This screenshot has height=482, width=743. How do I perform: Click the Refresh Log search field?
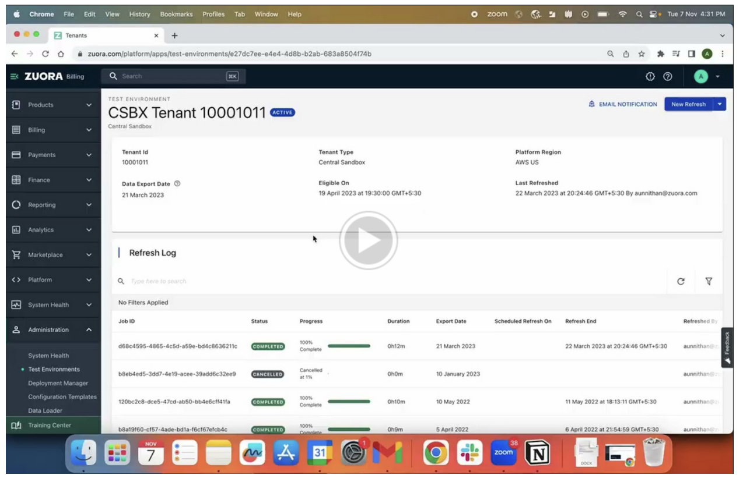pyautogui.click(x=233, y=281)
